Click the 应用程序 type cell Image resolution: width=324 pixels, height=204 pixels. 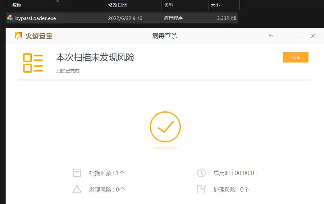tap(173, 18)
